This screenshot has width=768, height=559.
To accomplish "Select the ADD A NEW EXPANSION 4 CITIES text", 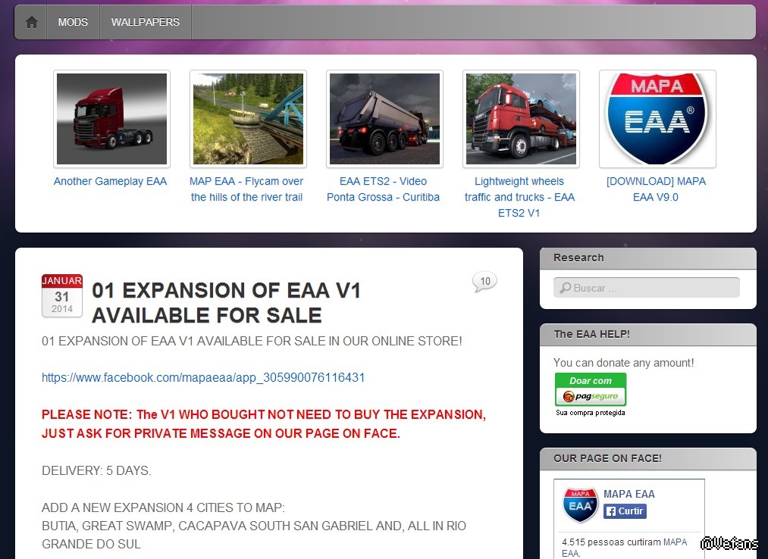I will pyautogui.click(x=163, y=507).
